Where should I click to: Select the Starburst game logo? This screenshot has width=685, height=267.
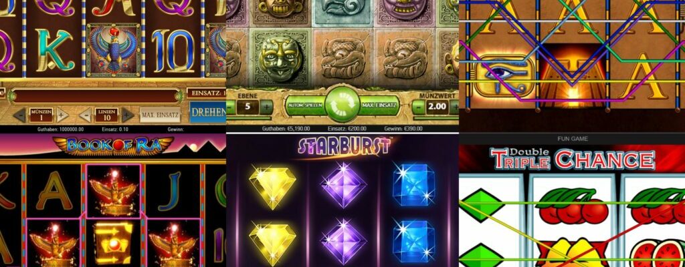343,147
